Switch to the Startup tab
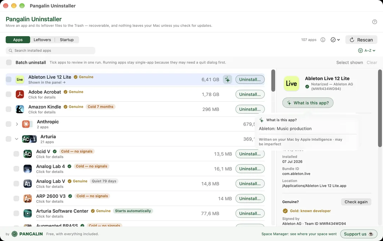Screen dimensions: 383x241 67,40
